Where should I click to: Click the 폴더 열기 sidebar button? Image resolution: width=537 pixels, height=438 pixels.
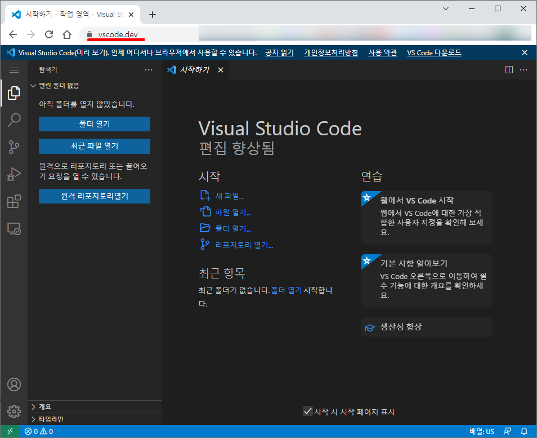tap(95, 124)
